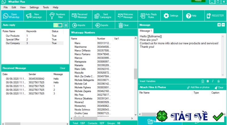Apply strikethrough formatting to message text
227x125 pixels.
(218, 81)
